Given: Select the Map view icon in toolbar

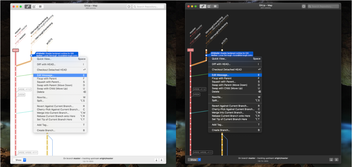Looking at the screenshot, I should coord(28,6).
